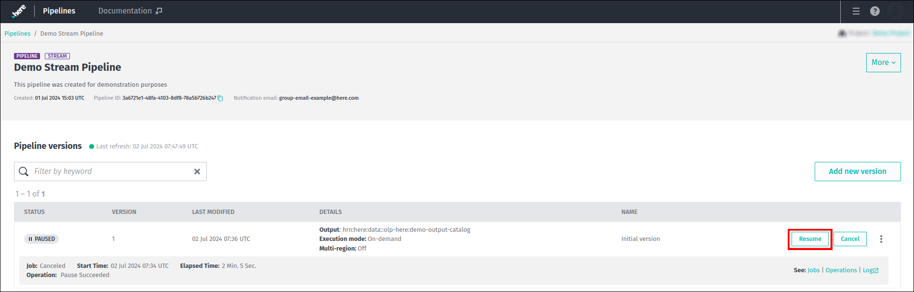Click the 02 Jul 2024 07:36 UTC cell
Viewport: 914px width, 292px height.
(221, 239)
